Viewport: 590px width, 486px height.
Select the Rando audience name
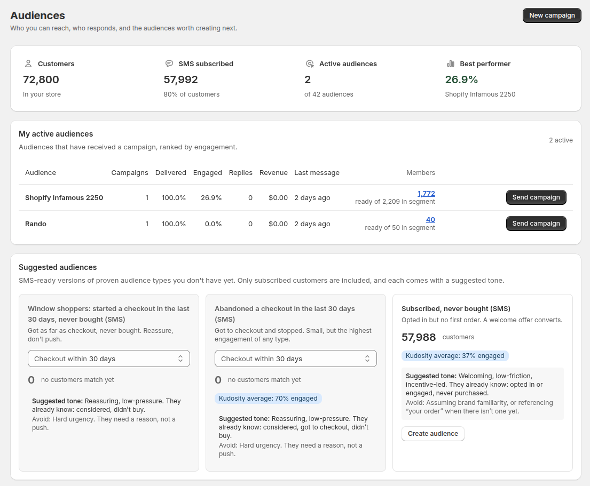coord(36,224)
